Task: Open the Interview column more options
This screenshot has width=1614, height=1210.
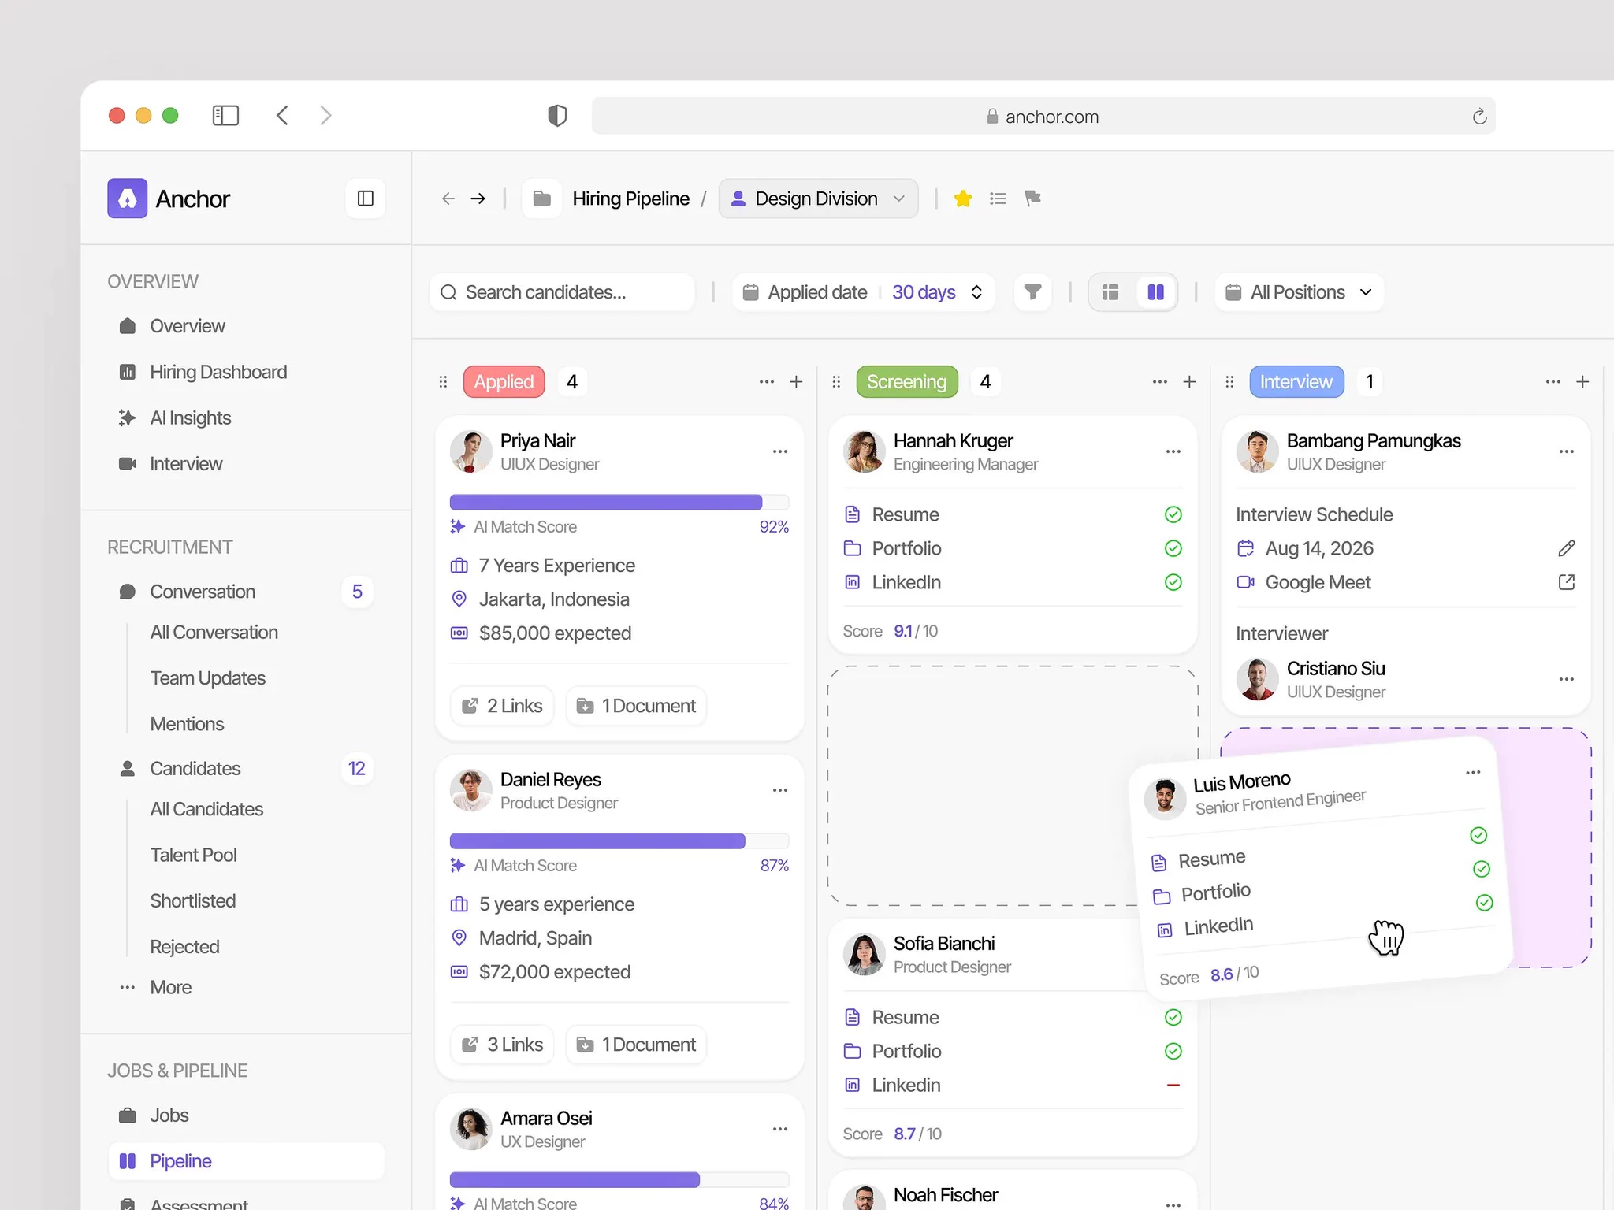Action: 1553,382
